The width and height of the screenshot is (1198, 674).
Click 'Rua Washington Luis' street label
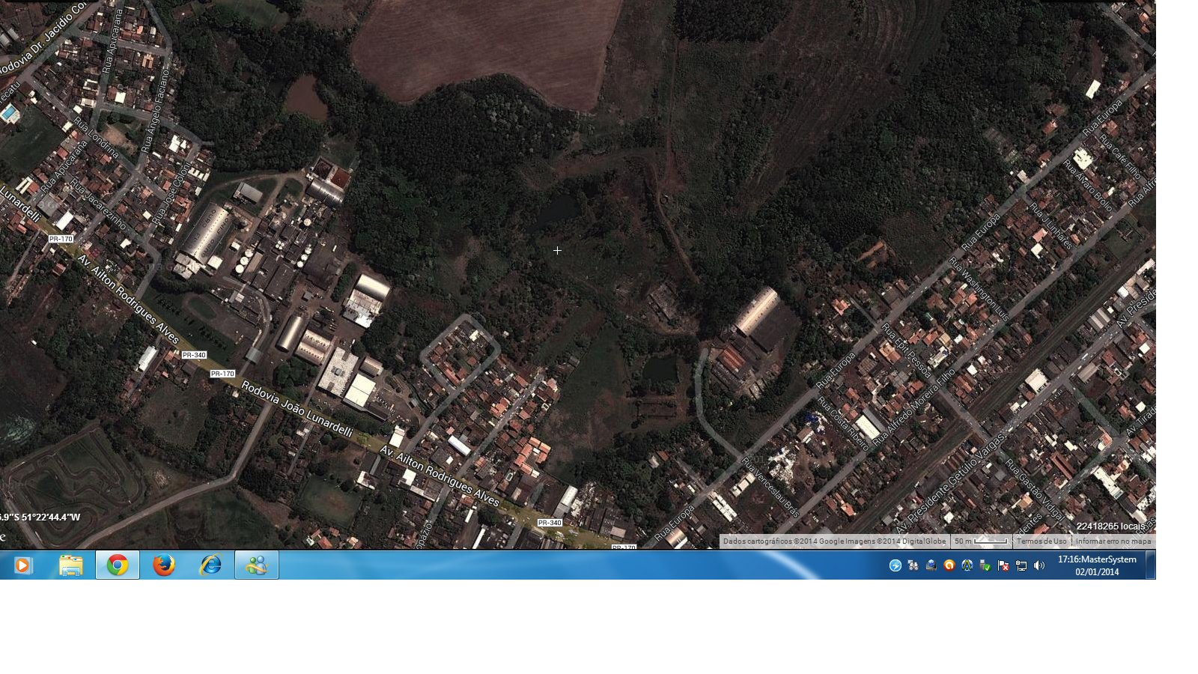[979, 289]
